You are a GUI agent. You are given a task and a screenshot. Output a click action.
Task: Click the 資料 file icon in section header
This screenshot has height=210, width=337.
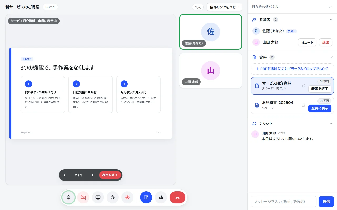pos(254,57)
